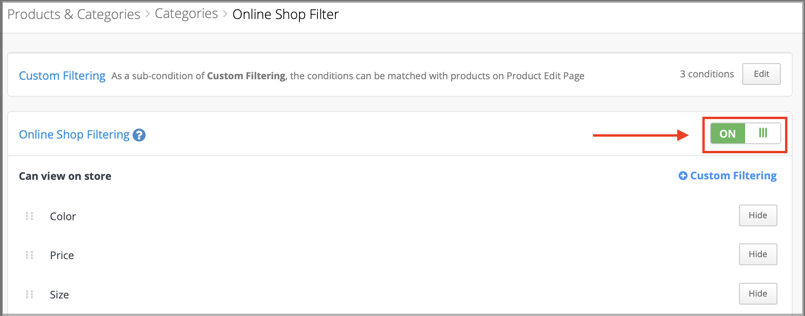The width and height of the screenshot is (805, 316).
Task: Click the Edit button for conditions
Action: [761, 74]
